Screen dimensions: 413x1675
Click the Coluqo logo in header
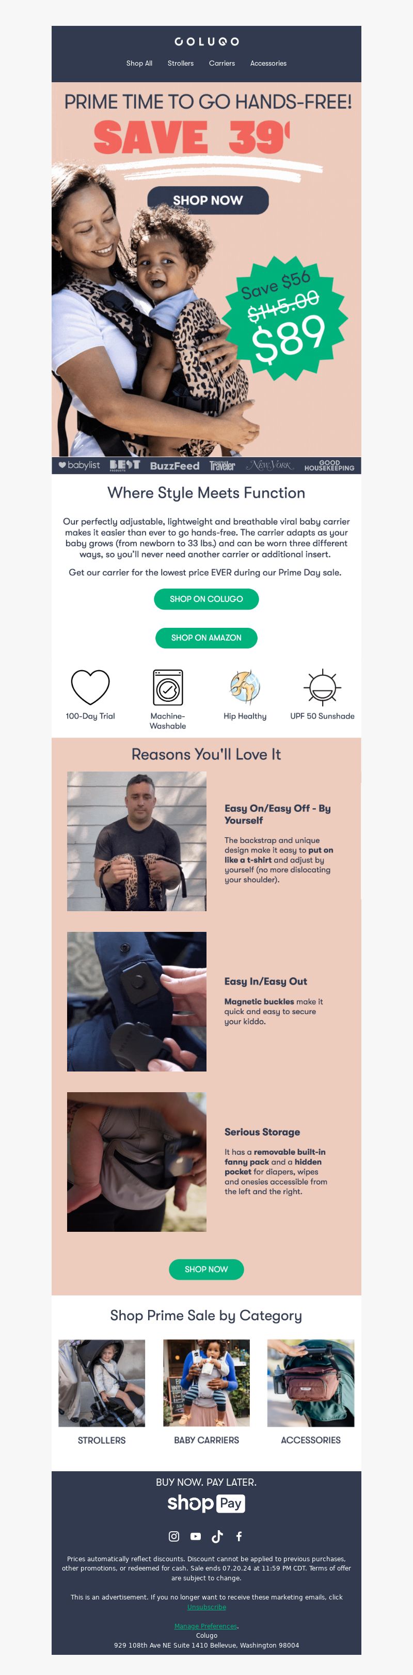pyautogui.click(x=206, y=41)
